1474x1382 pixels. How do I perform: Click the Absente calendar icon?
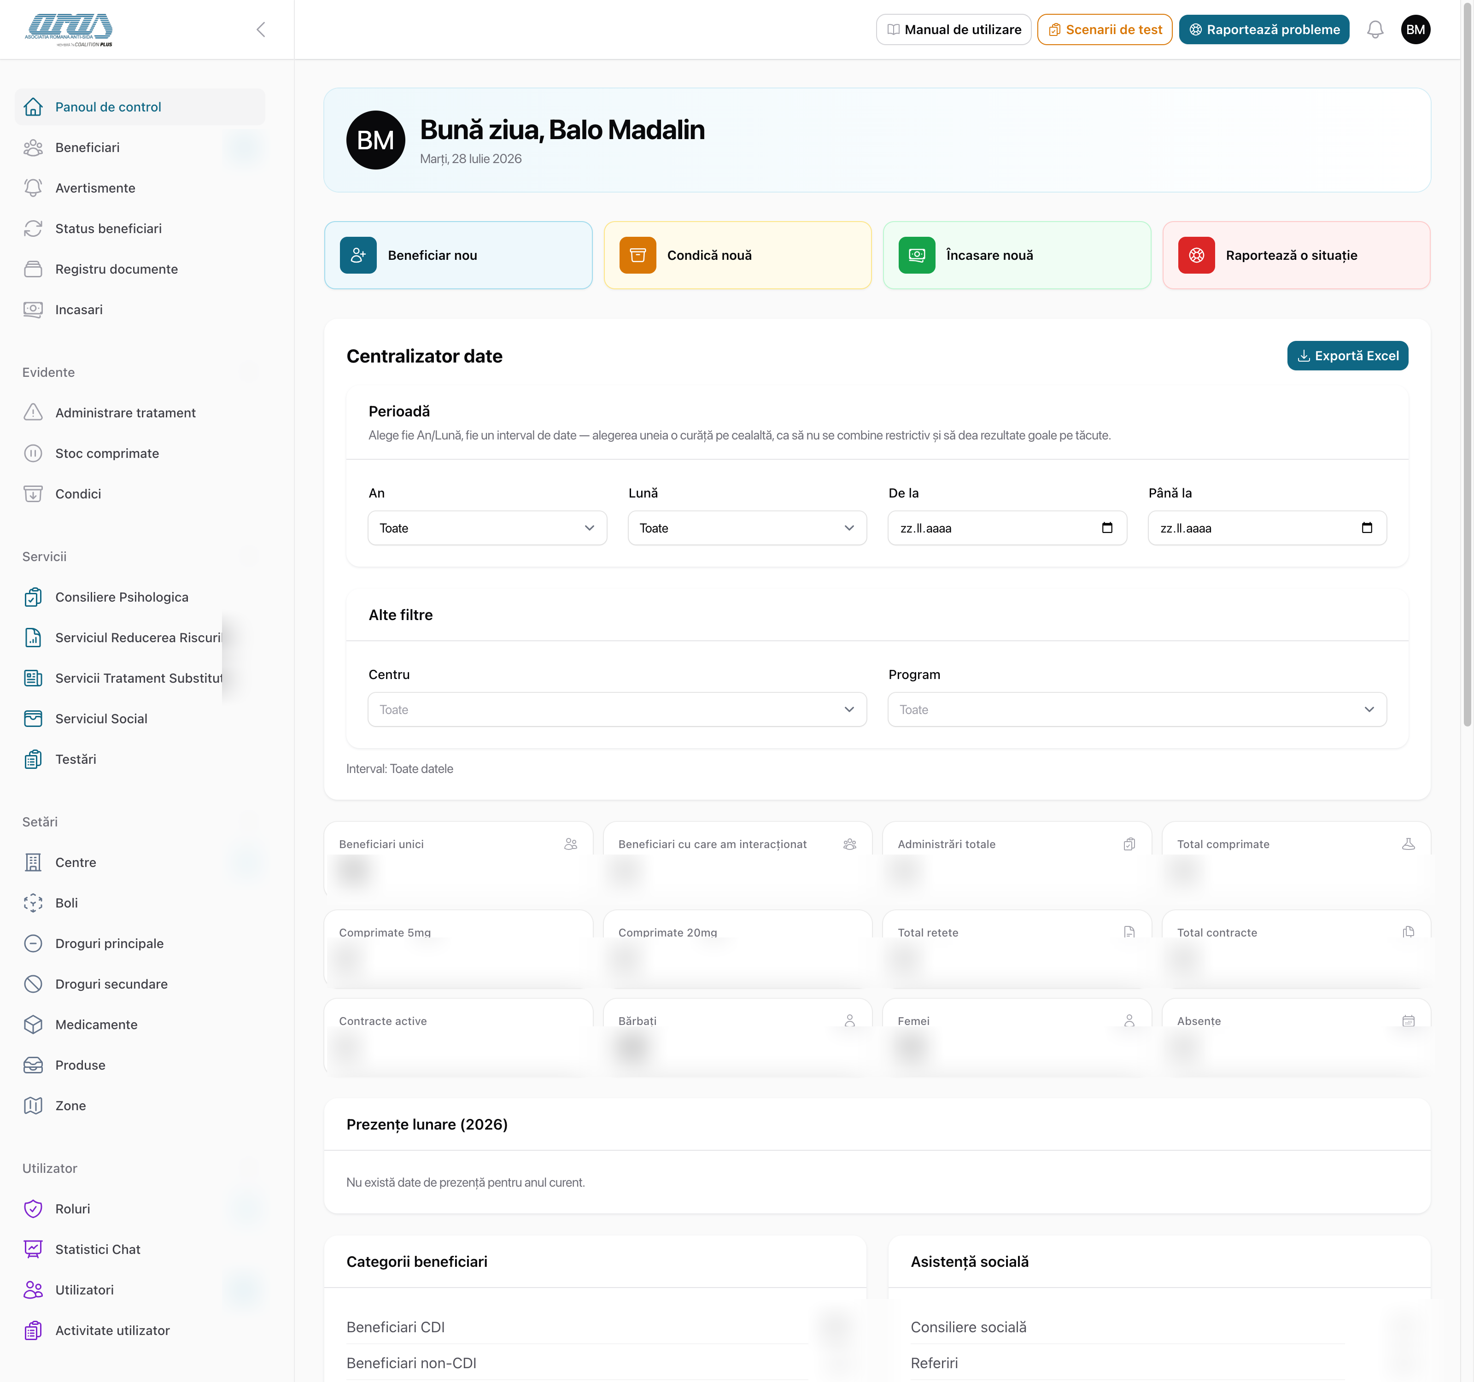point(1408,1021)
